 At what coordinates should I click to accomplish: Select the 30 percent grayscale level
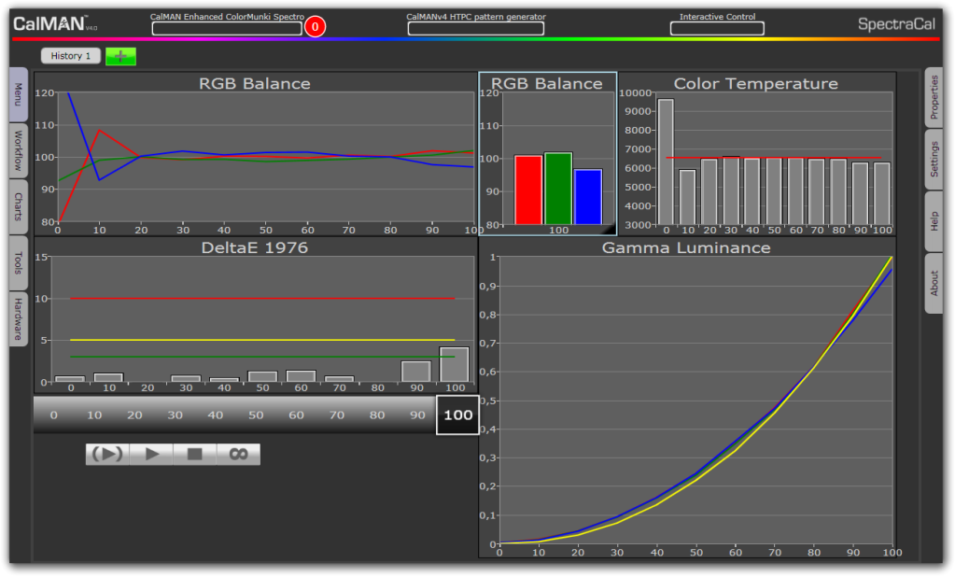coord(175,415)
